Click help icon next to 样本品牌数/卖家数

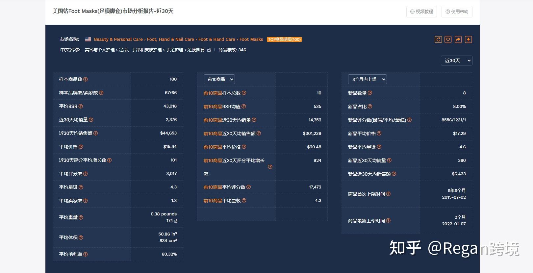101,93
